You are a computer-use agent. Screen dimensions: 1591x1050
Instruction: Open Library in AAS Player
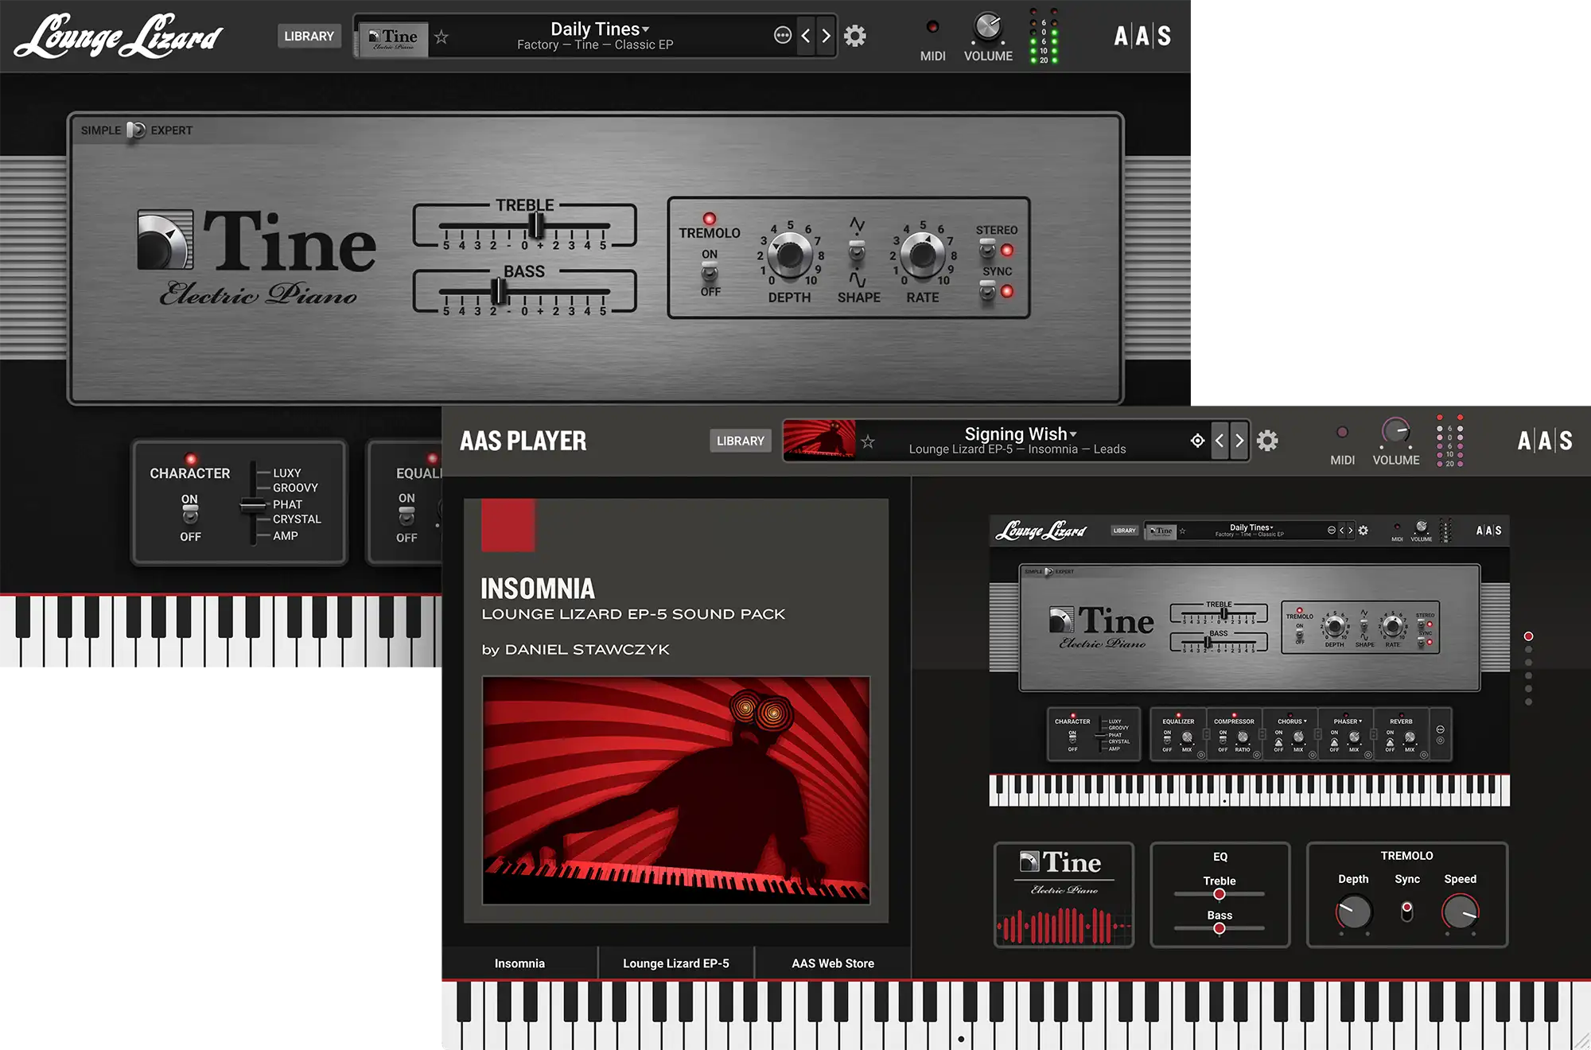(x=741, y=441)
